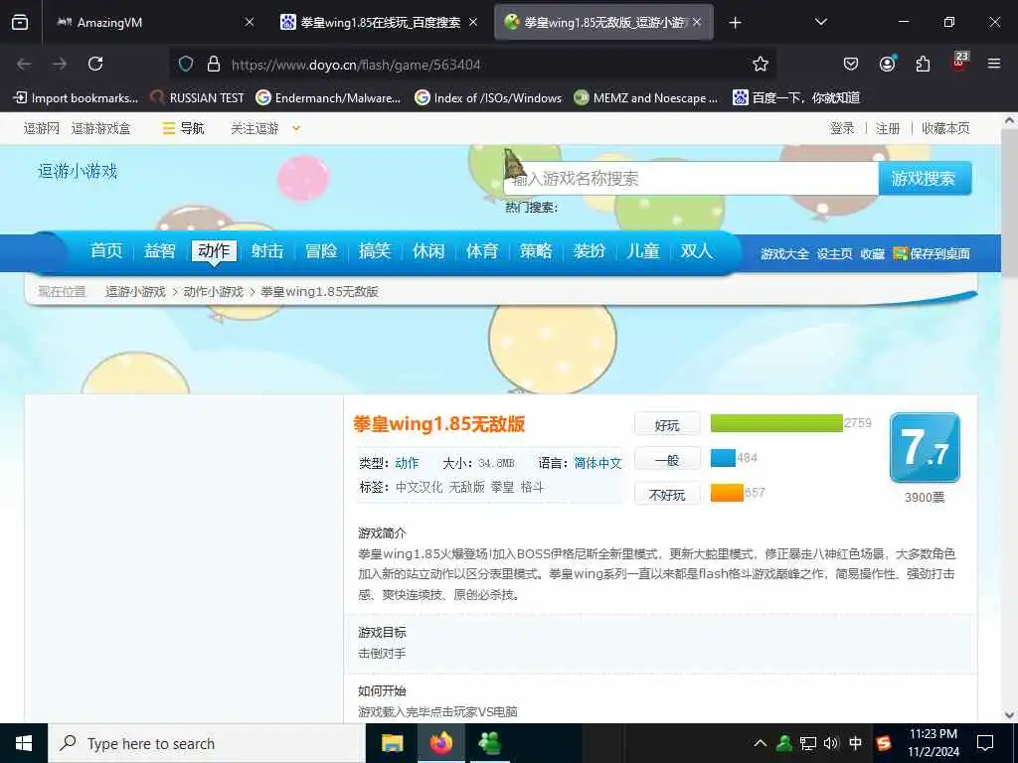Image resolution: width=1018 pixels, height=763 pixels.
Task: Click the Windows Start button
Action: (x=24, y=743)
